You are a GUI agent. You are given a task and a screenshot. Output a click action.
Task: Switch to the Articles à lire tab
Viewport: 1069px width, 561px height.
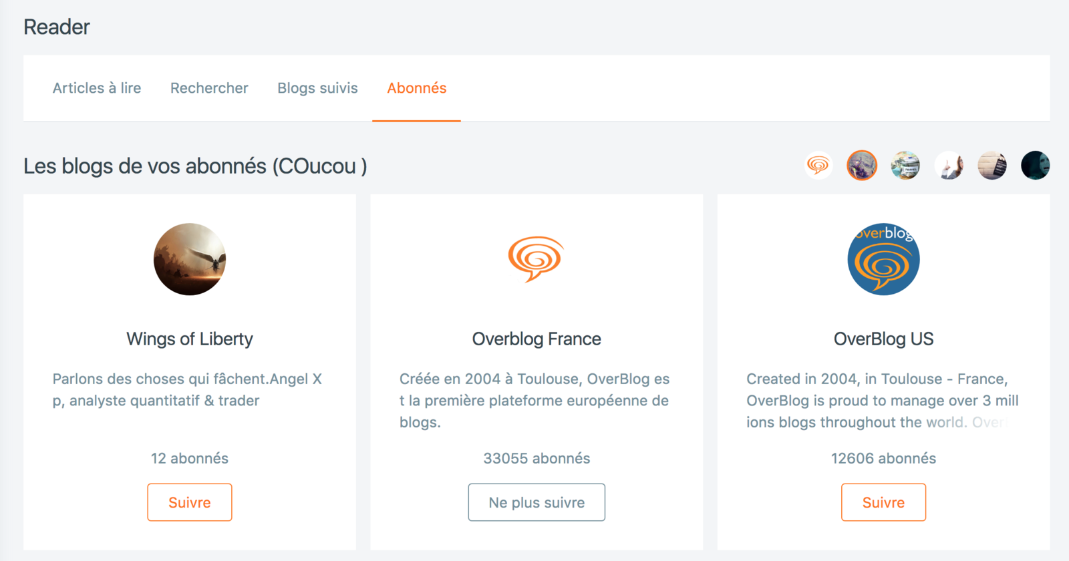click(97, 88)
